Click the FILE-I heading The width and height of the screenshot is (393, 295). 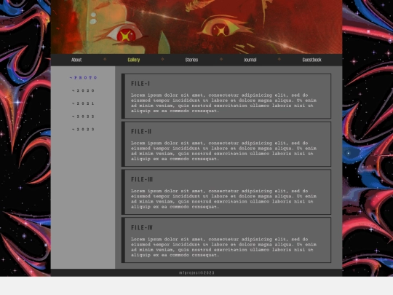(x=140, y=84)
